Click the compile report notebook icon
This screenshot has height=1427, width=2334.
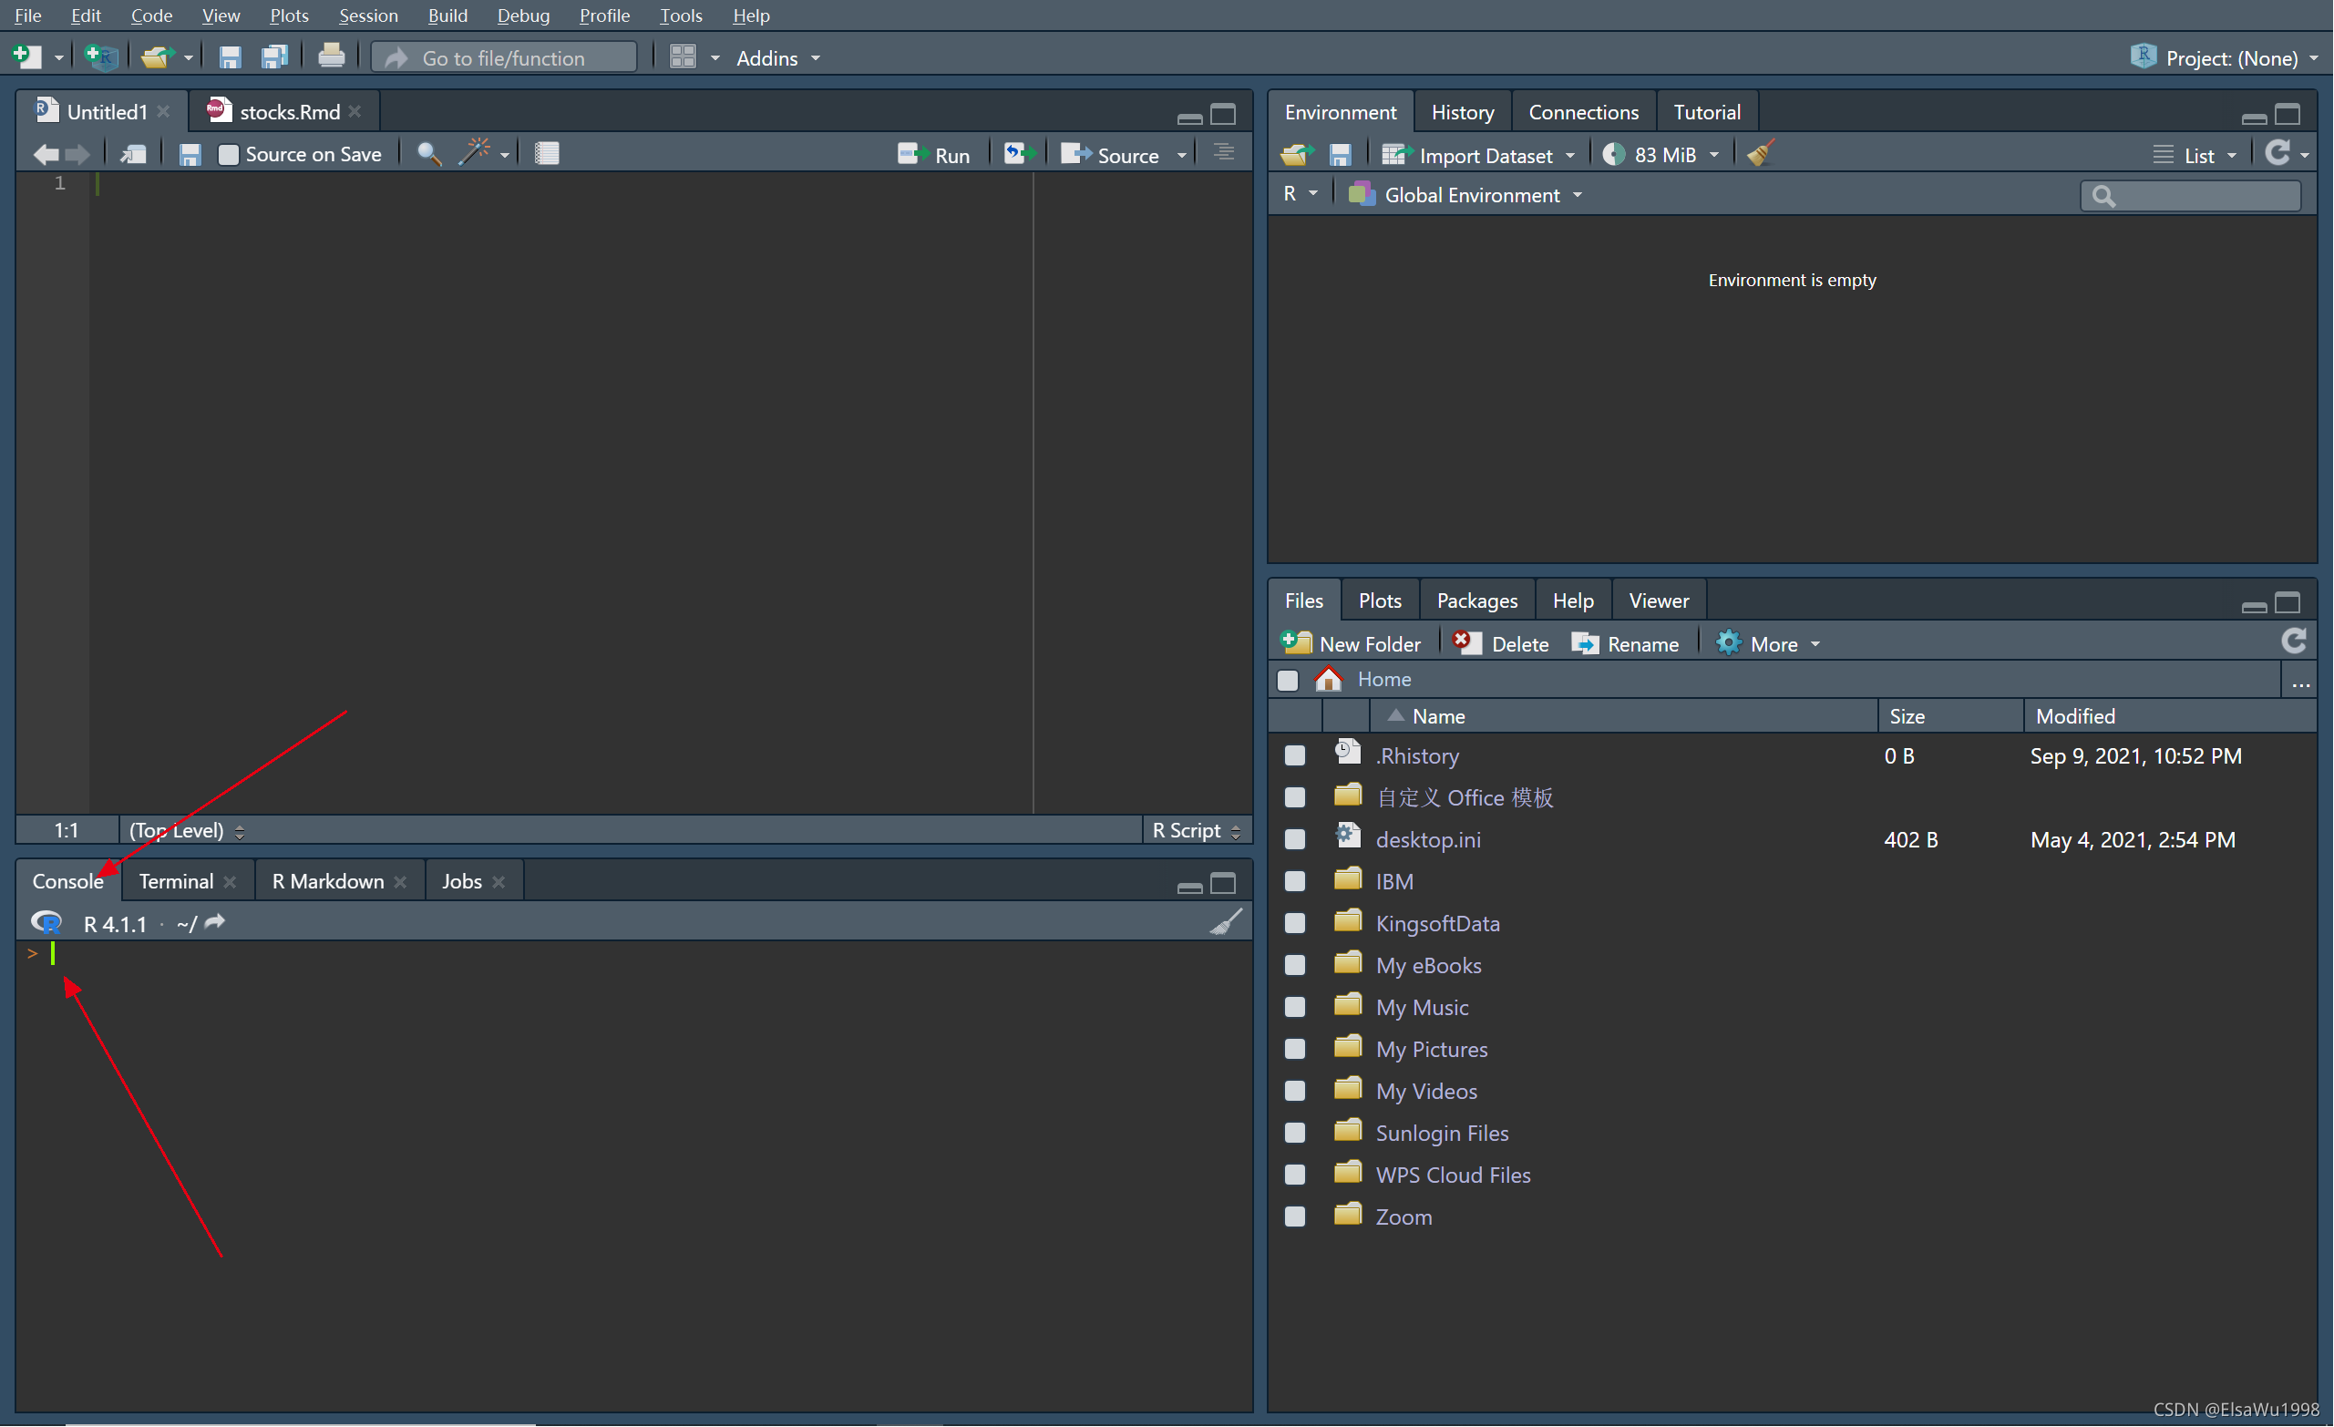point(547,153)
